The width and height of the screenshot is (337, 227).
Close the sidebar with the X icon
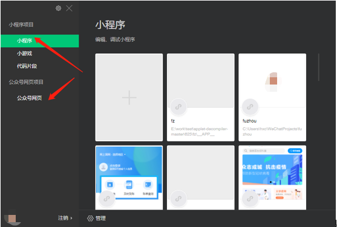69,8
